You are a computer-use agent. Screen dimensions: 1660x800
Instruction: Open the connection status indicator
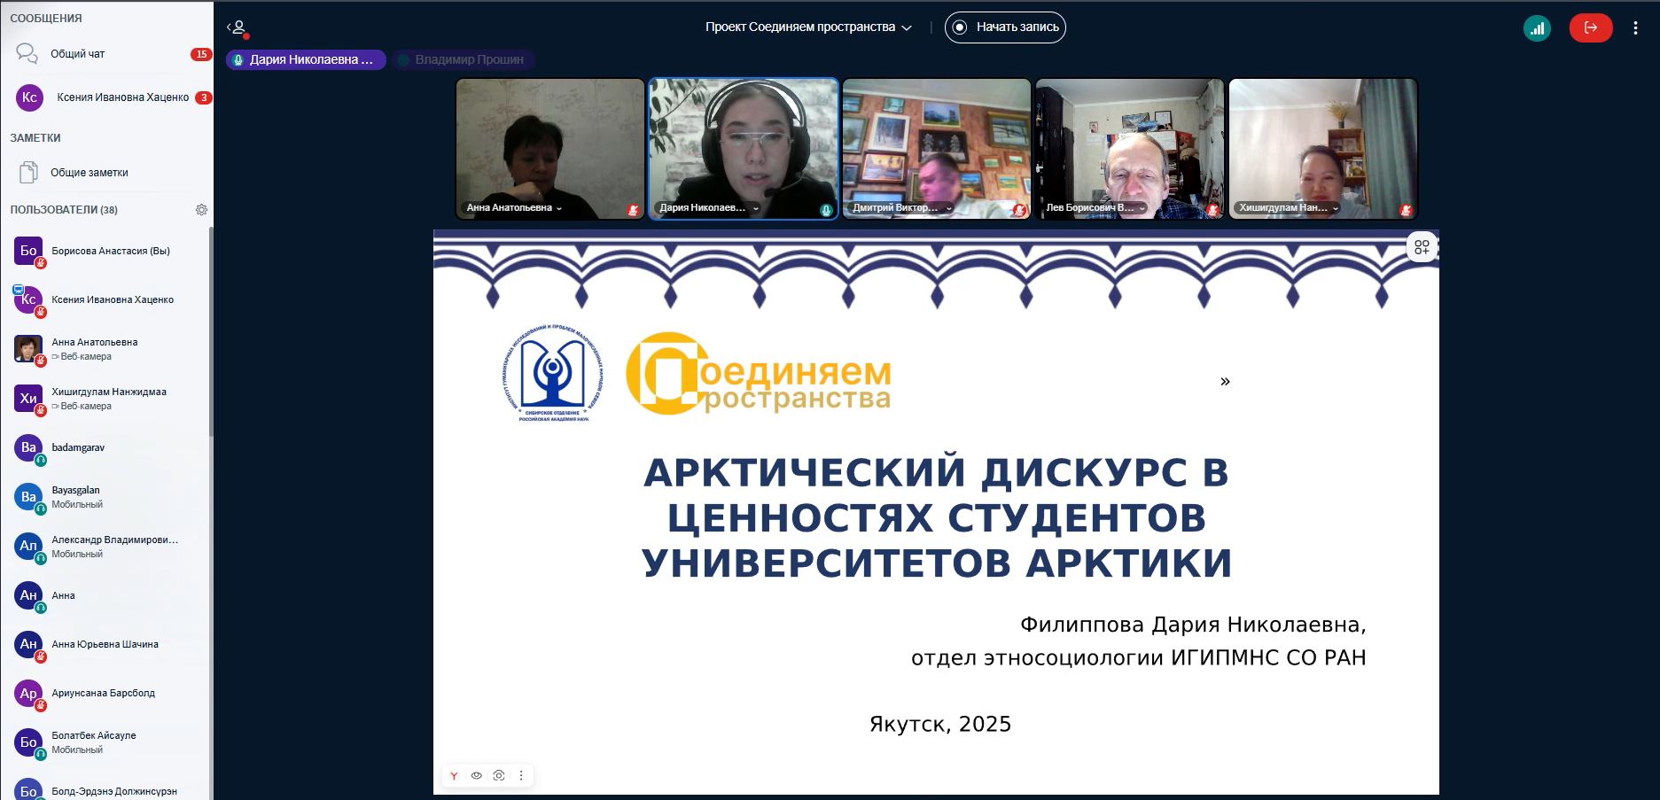click(x=1537, y=28)
